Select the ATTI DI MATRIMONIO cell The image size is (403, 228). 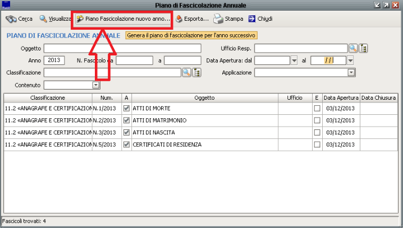coord(204,120)
